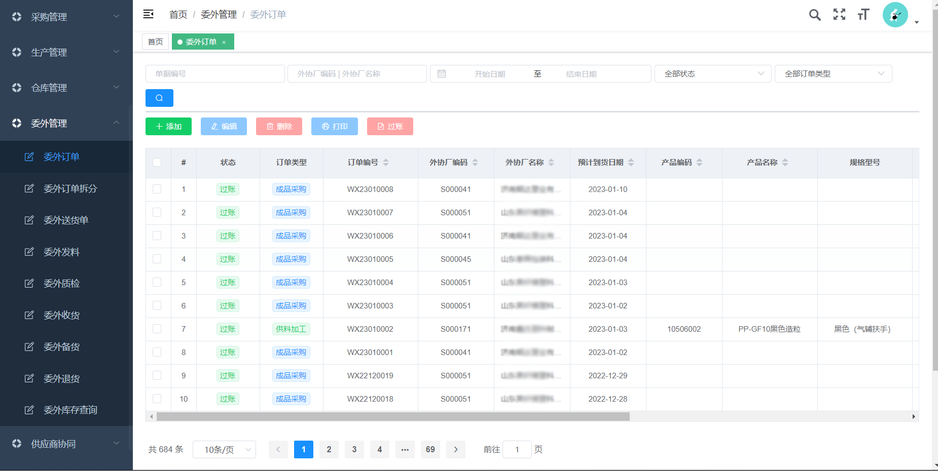938x471 pixels.
Task: Open the header search magnifier icon
Action: [x=814, y=15]
